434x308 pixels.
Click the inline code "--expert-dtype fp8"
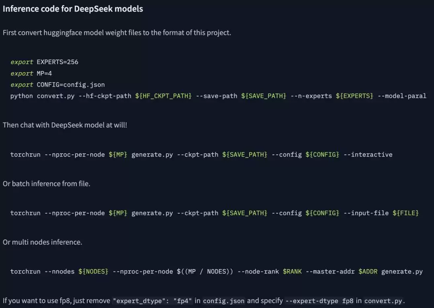coord(319,301)
